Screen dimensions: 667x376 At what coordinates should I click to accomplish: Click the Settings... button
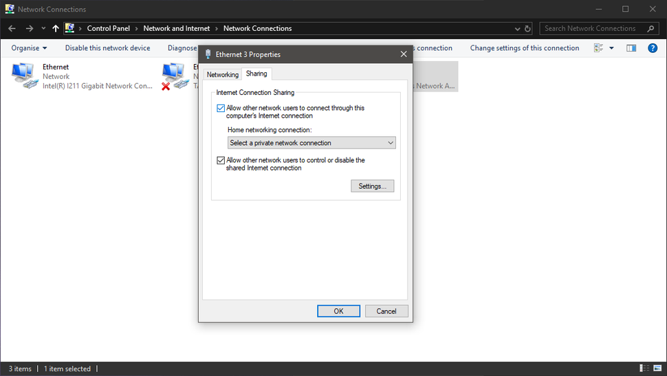(372, 186)
